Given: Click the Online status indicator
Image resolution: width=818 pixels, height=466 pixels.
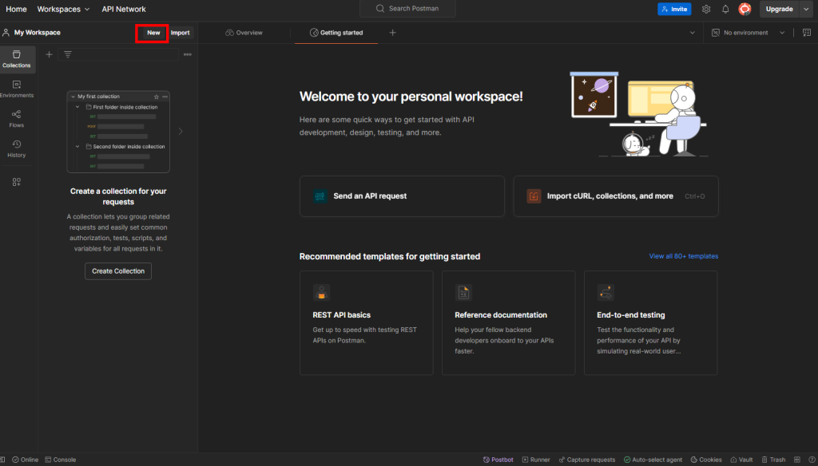Looking at the screenshot, I should point(26,460).
